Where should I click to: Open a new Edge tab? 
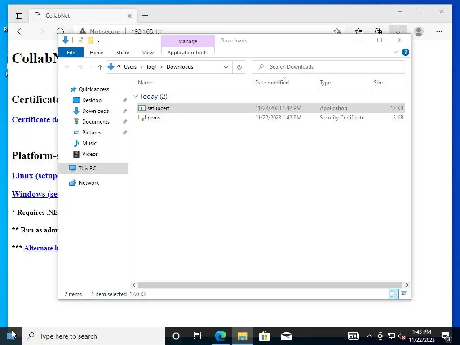(145, 16)
